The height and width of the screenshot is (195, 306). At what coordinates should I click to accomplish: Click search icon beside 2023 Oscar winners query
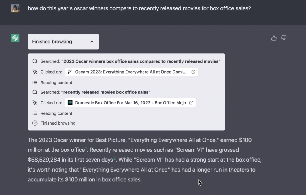point(35,61)
